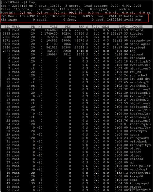Click the PID column header
Viewport: 153px width, 192px height.
coord(7,27)
